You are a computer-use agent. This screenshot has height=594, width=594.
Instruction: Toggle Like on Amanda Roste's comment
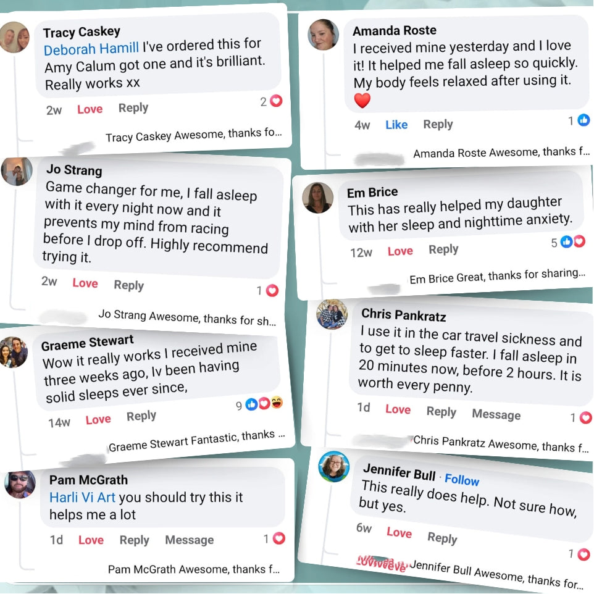coord(396,125)
